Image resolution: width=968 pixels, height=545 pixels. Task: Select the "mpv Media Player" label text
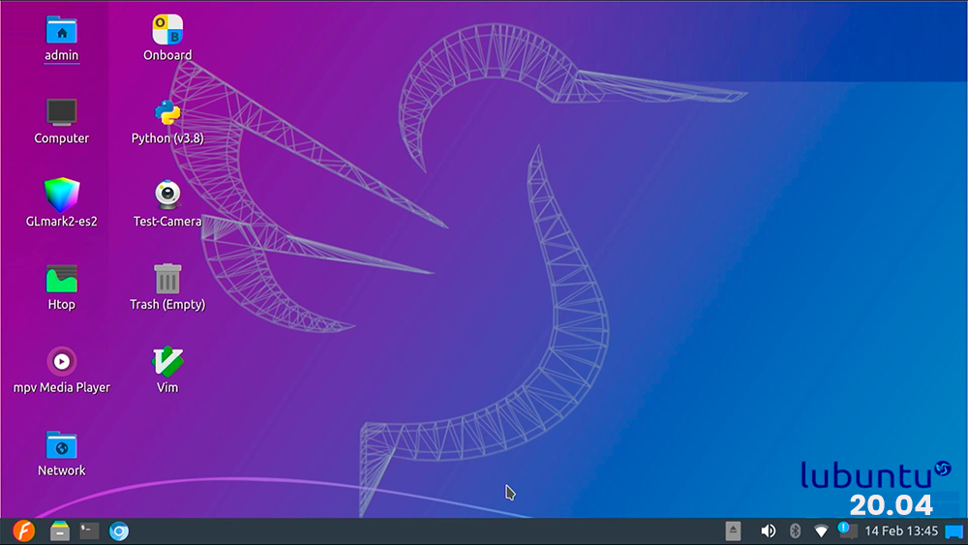[x=62, y=387]
